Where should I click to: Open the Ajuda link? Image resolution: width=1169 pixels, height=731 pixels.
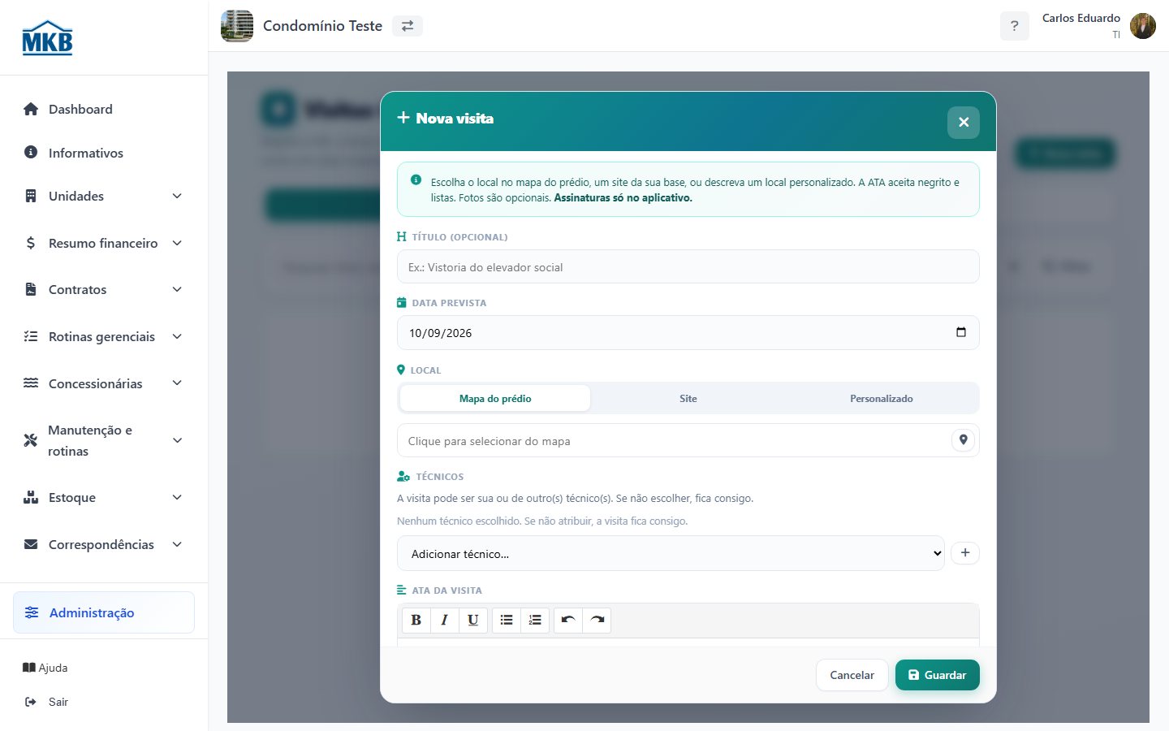pyautogui.click(x=45, y=668)
